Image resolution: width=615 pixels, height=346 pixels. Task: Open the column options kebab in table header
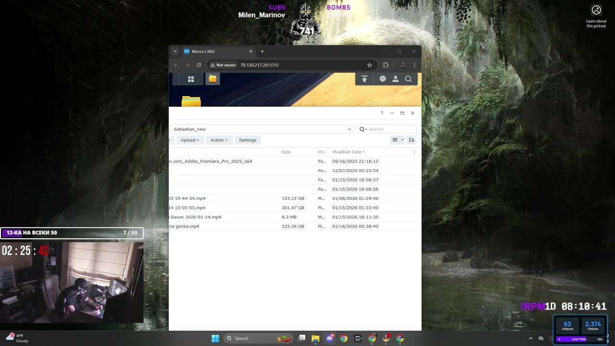coord(414,152)
